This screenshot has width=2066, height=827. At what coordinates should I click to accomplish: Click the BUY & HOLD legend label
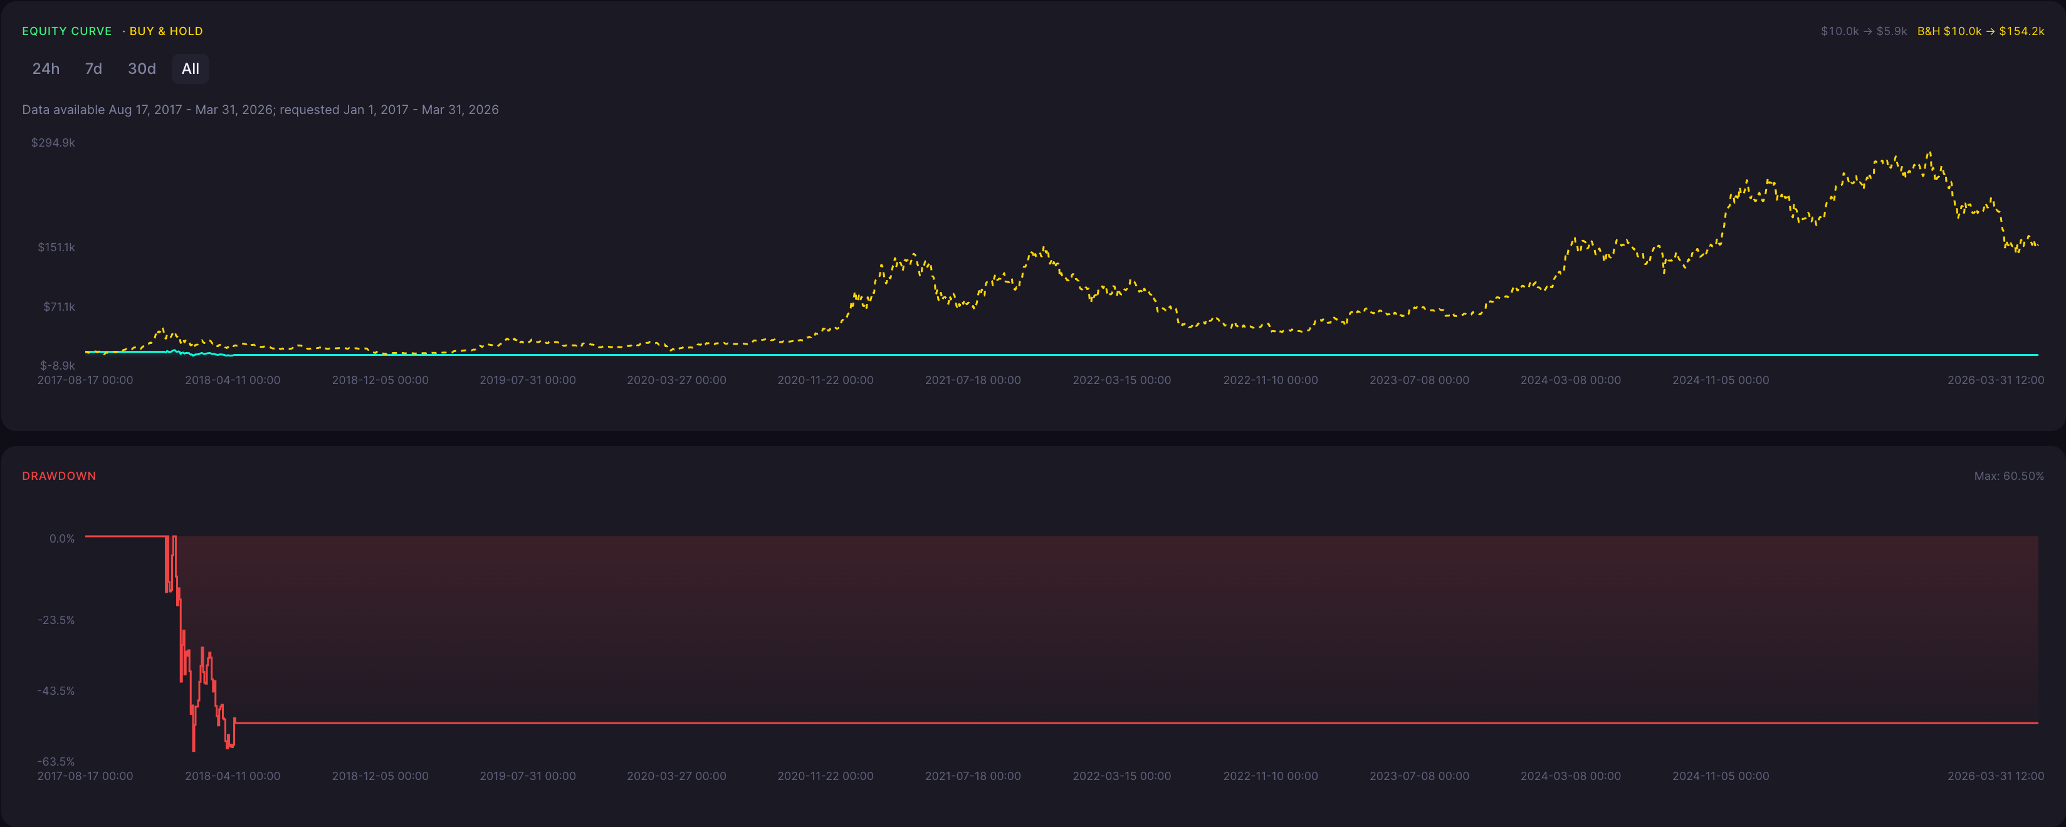[x=166, y=31]
